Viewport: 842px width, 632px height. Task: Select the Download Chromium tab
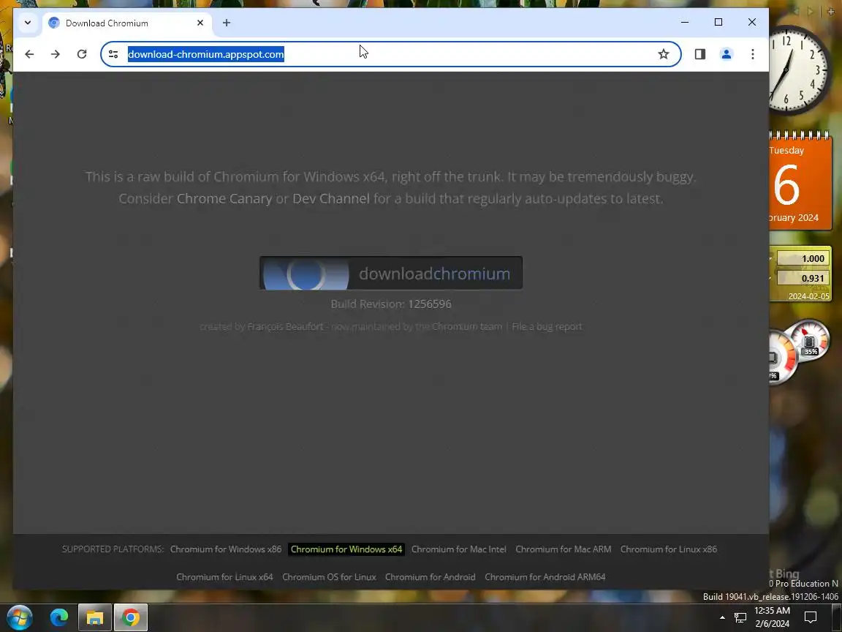point(126,23)
